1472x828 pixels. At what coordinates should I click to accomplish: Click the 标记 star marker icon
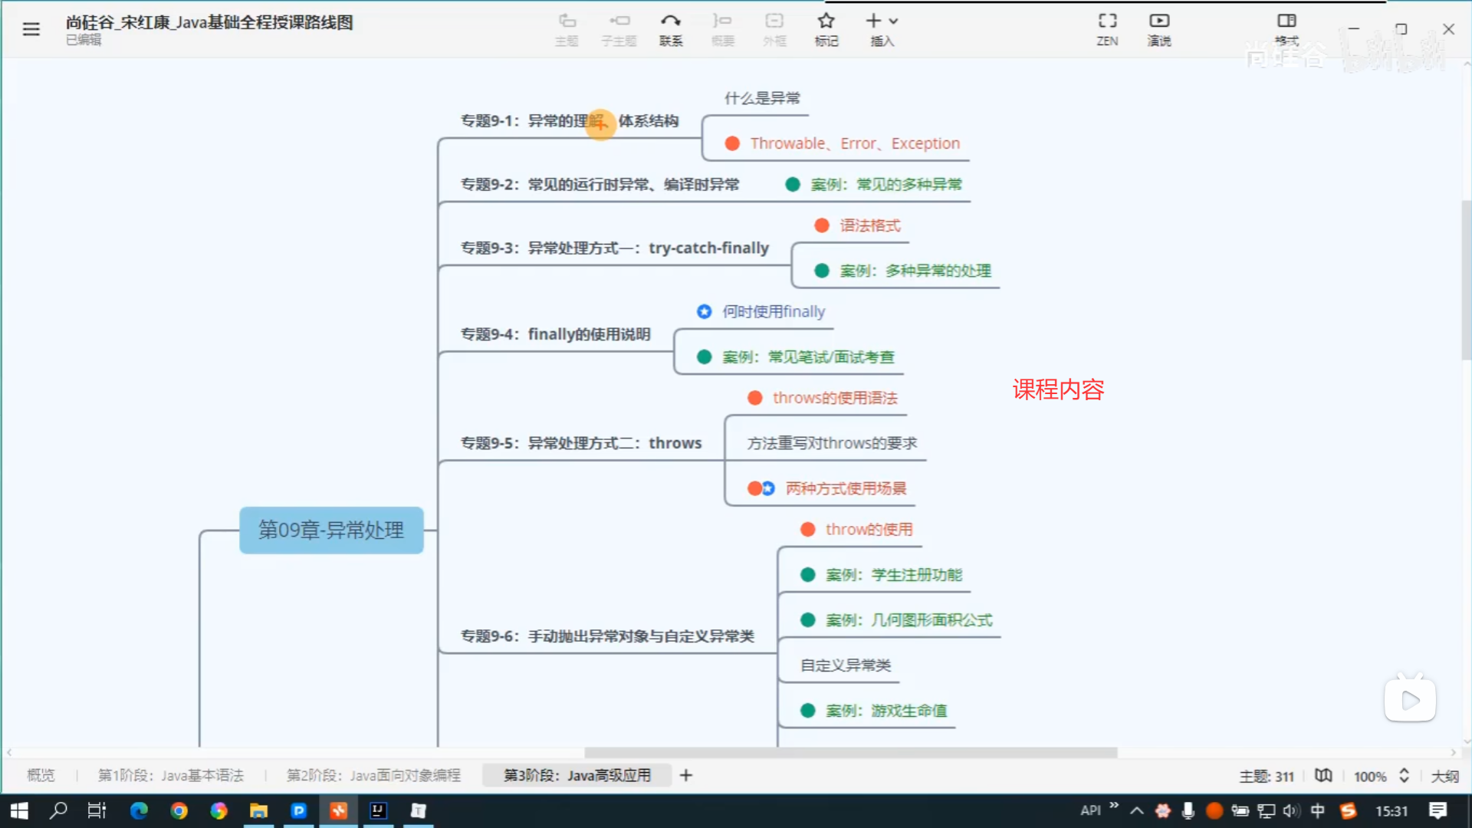coord(826,28)
